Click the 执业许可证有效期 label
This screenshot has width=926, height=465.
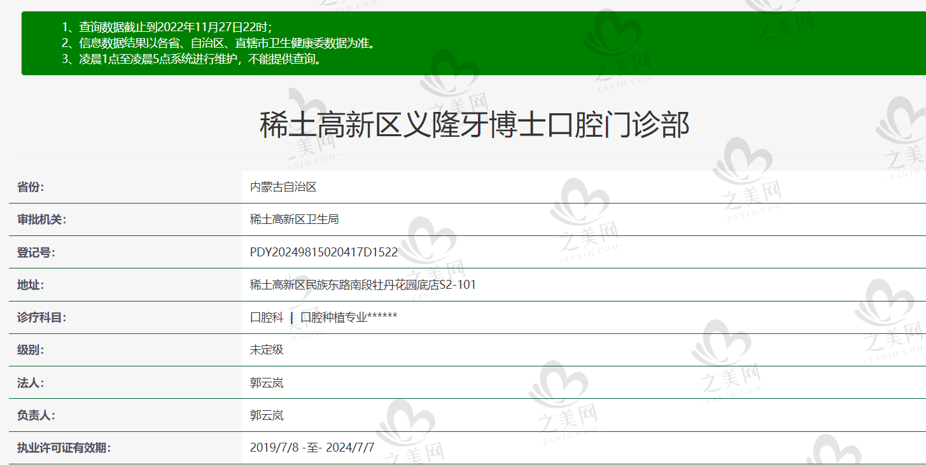[64, 448]
